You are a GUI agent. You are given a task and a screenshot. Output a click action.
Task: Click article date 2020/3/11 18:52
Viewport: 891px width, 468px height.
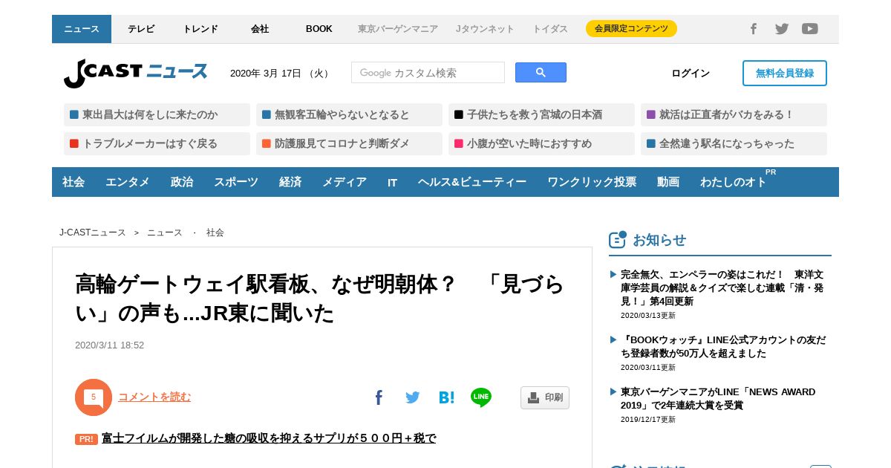pos(109,345)
